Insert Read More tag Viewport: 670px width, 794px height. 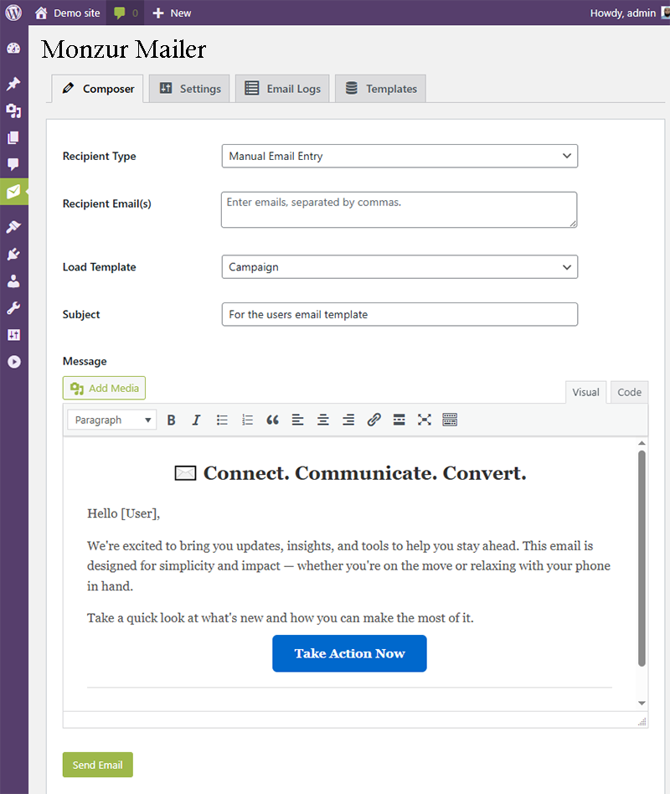pyautogui.click(x=399, y=420)
